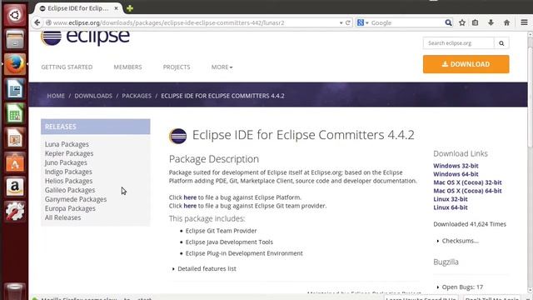This screenshot has width=533, height=300.
Task: Download Mac OS X (Cocoa) 32-bit
Action: point(467,182)
